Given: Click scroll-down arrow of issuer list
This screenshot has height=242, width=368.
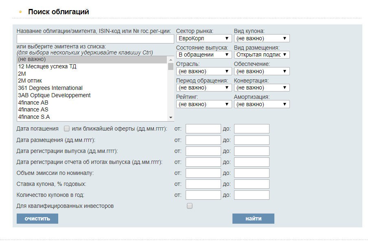Looking at the screenshot, I should [171, 118].
